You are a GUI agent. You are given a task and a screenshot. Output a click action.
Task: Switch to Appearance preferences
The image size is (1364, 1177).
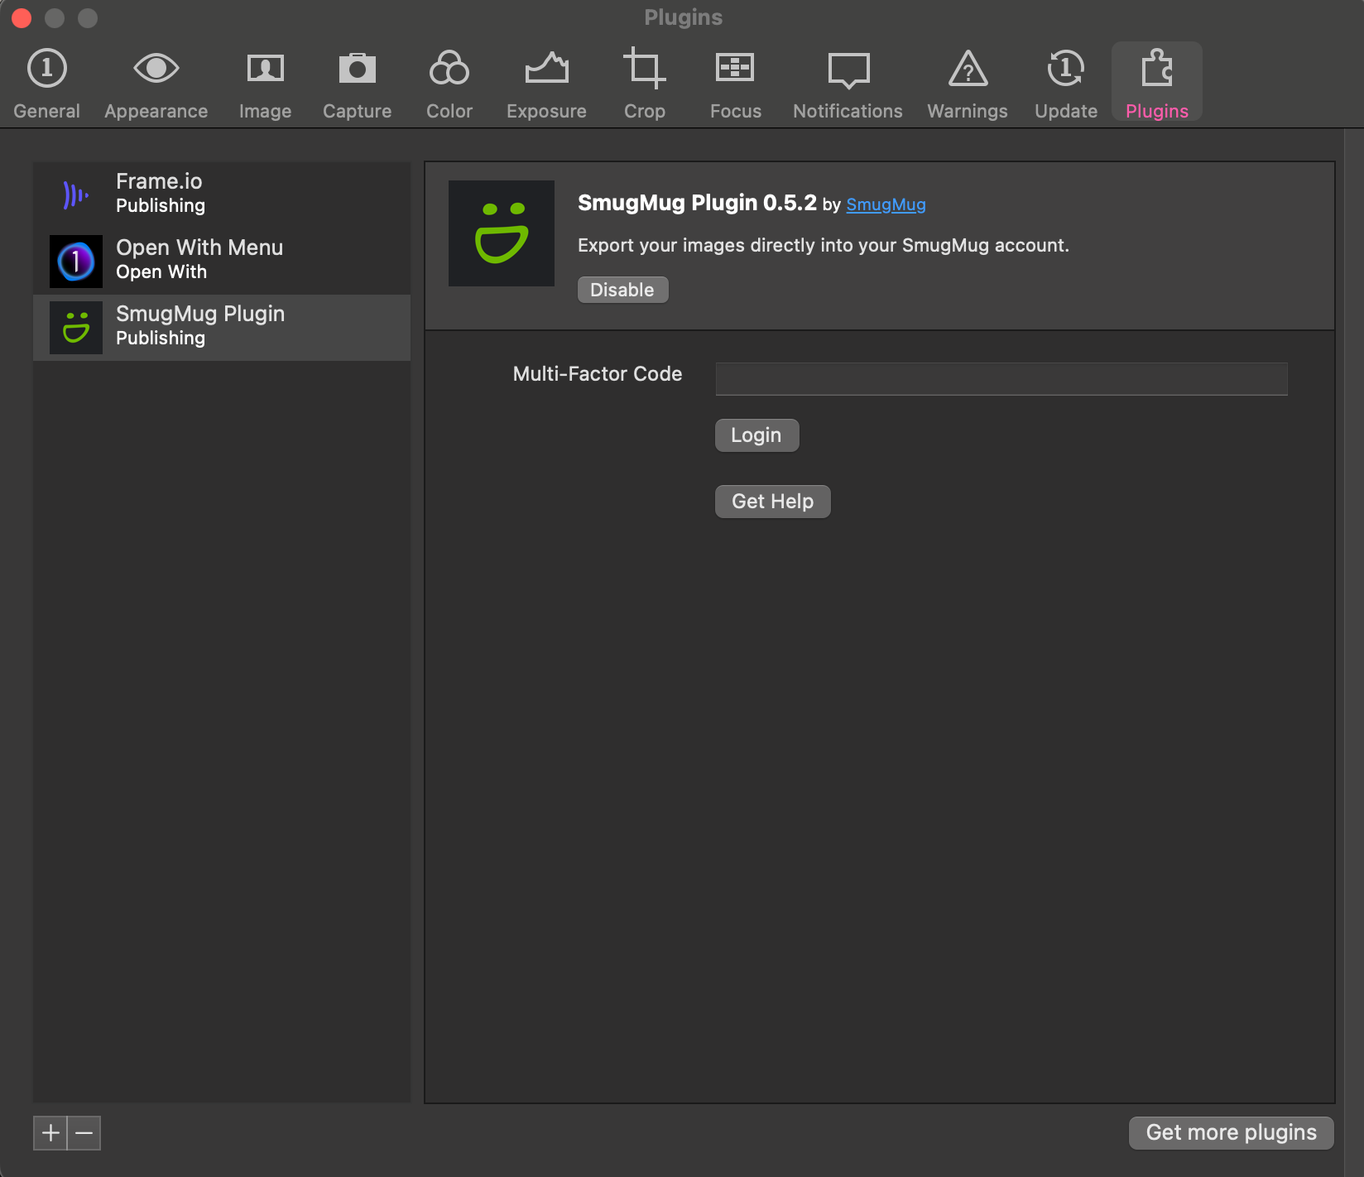point(156,83)
